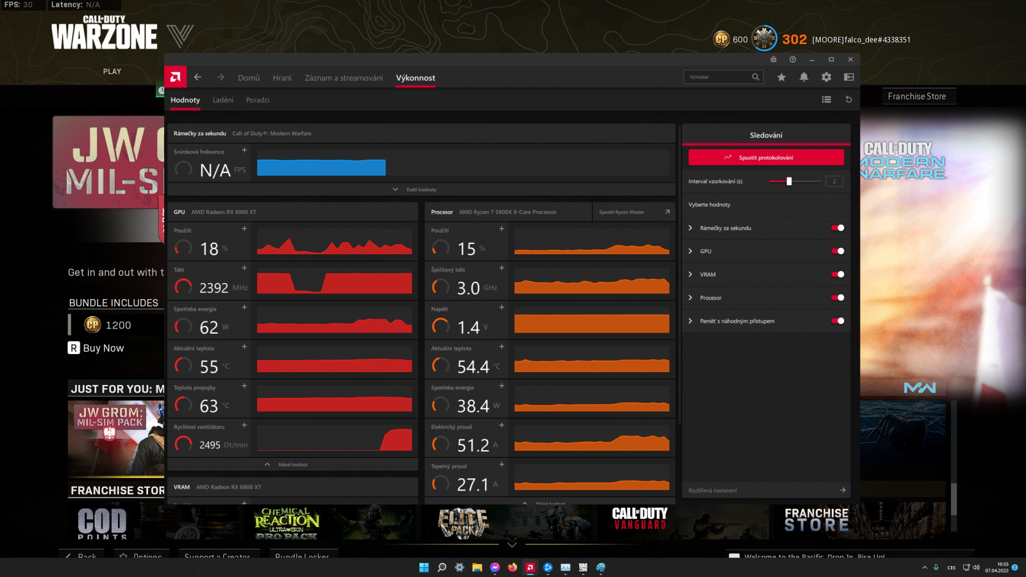Open notifications bell icon
Screen dimensions: 1026x577
coord(803,77)
